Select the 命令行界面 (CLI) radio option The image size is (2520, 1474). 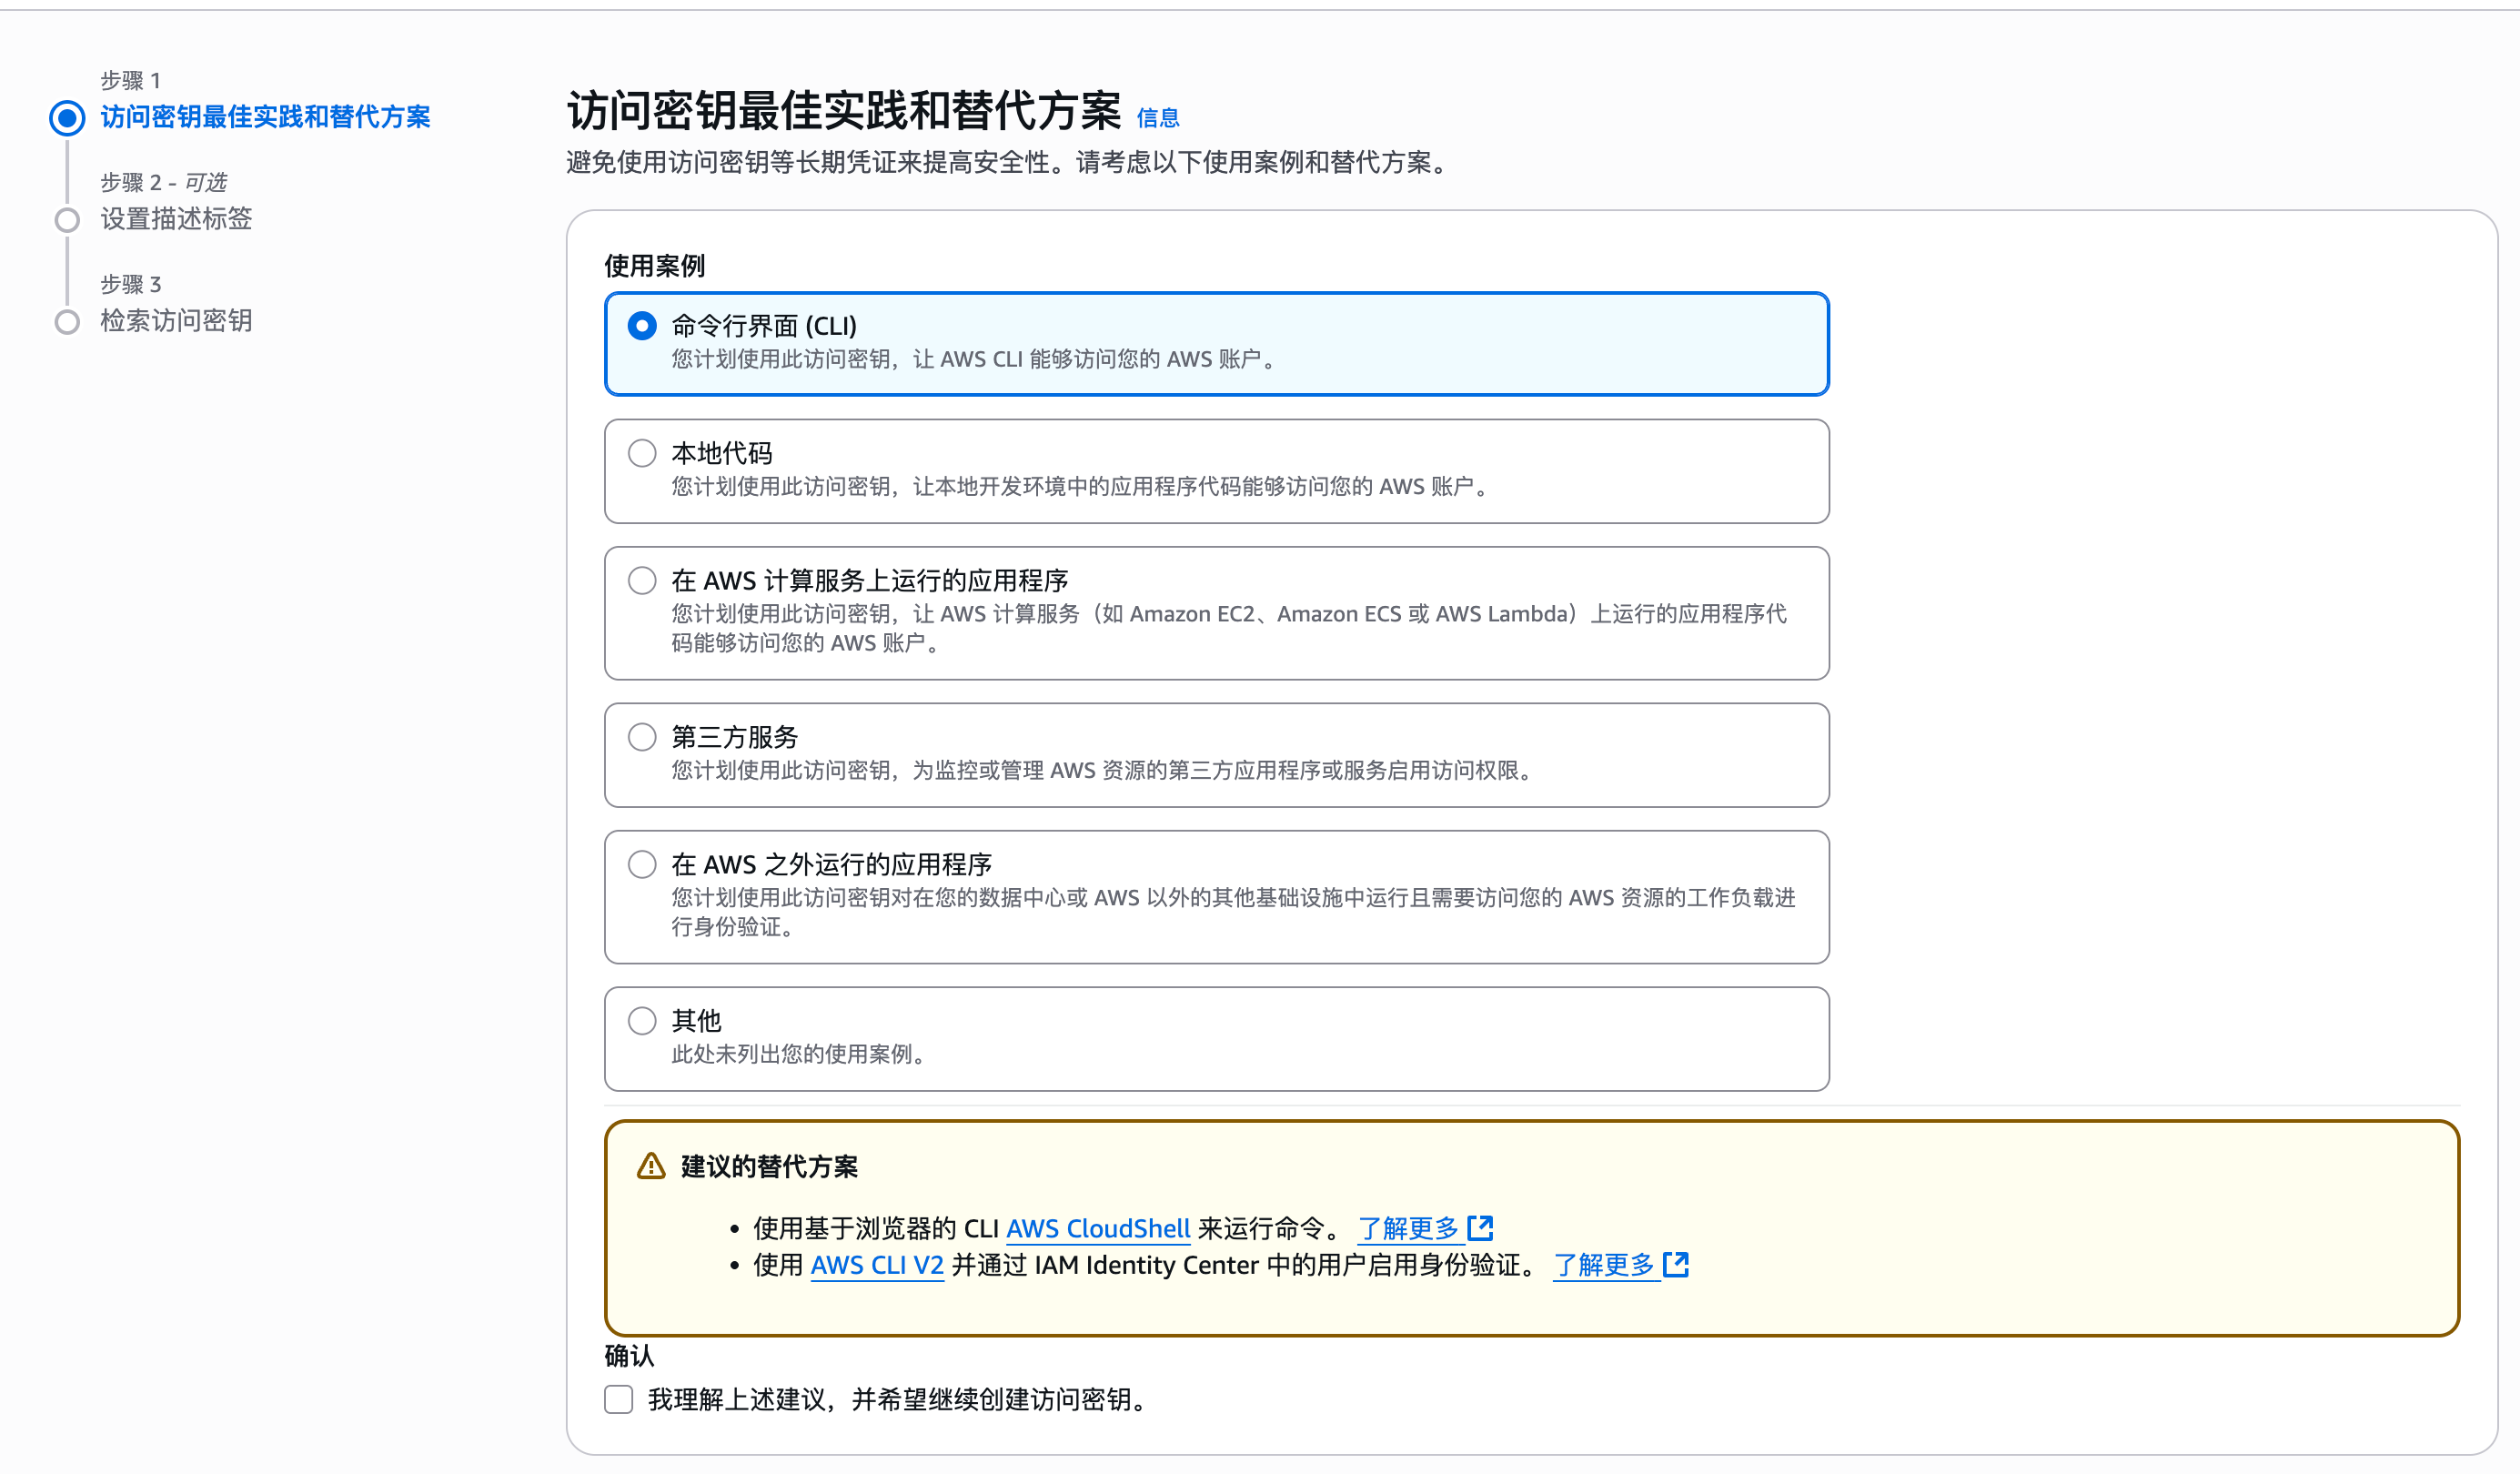click(x=642, y=326)
